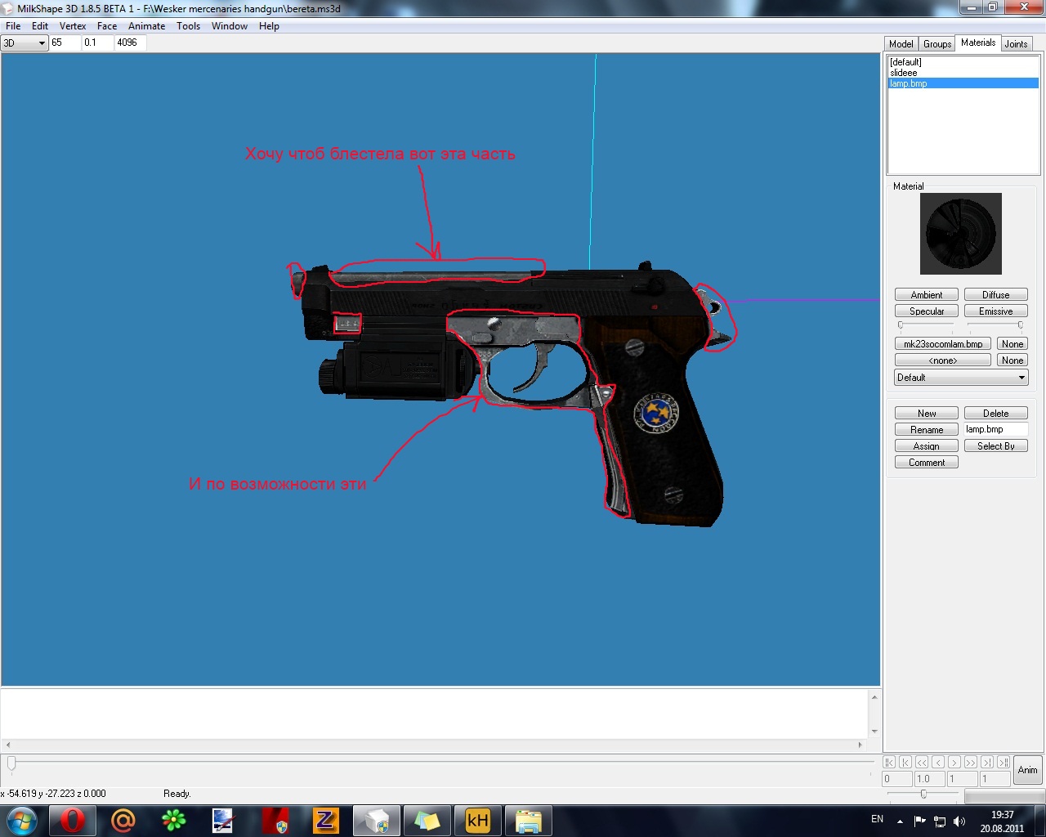The image size is (1046, 837).
Task: Click the jump to first frame button
Action: (x=889, y=762)
